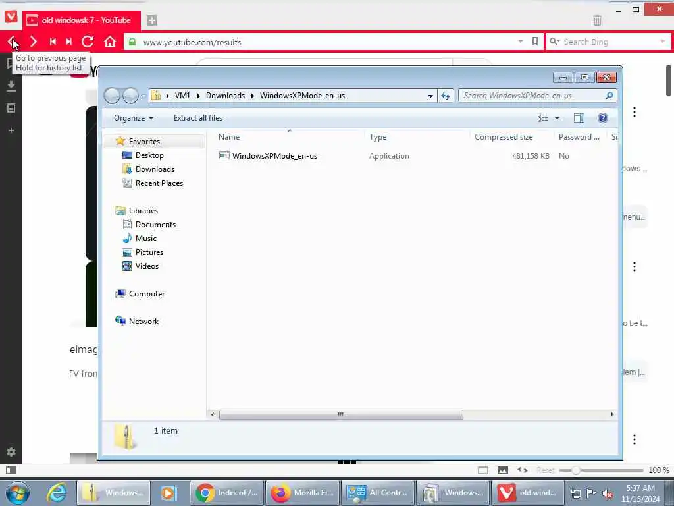The width and height of the screenshot is (674, 506).
Task: Click the Search Bing field
Action: 610,42
